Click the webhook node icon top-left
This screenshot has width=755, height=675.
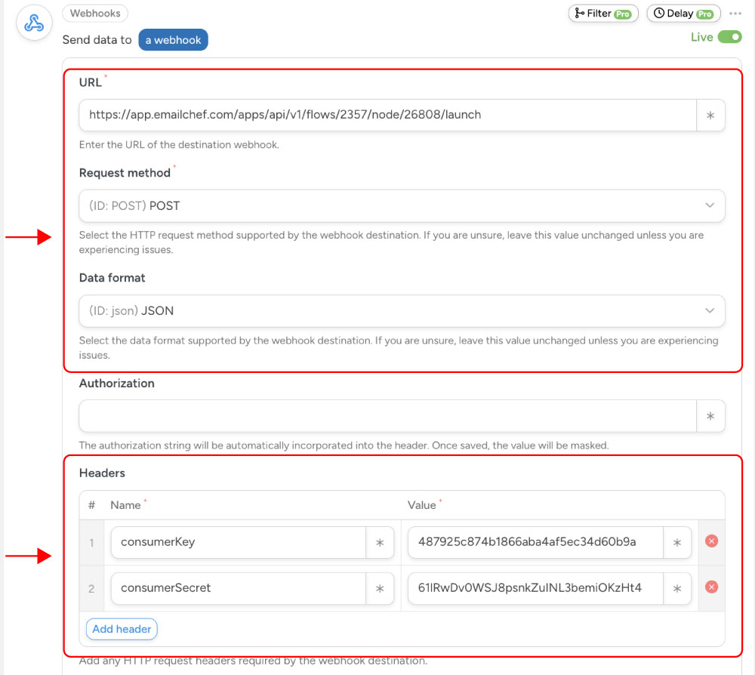(x=33, y=23)
